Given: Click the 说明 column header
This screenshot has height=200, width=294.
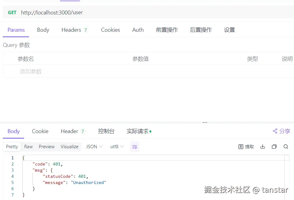Looking at the screenshot, I should coord(287,59).
